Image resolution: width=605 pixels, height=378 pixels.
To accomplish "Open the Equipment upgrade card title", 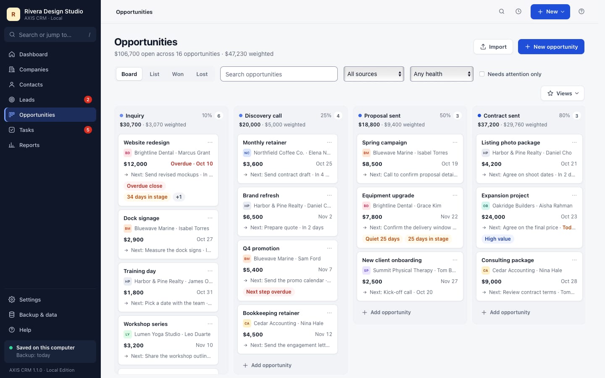I will click(x=388, y=195).
